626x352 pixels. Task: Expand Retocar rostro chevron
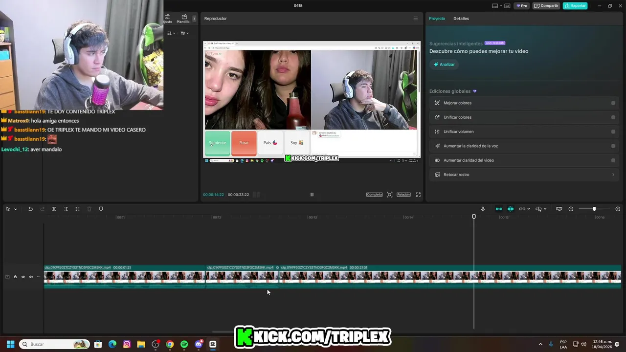coord(613,175)
